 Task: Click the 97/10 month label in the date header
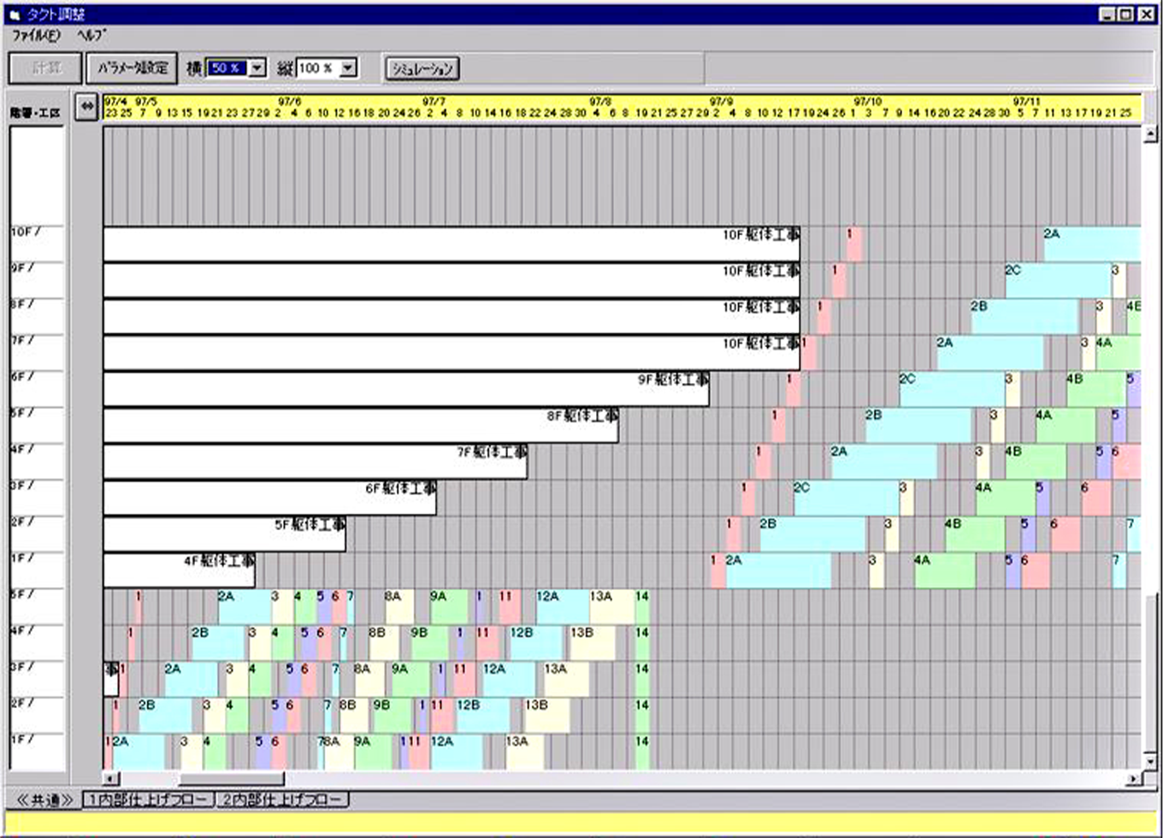(867, 102)
